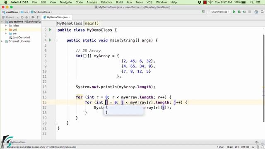This screenshot has width=265, height=149.
Task: Expand the .idea folder
Action: point(6,26)
